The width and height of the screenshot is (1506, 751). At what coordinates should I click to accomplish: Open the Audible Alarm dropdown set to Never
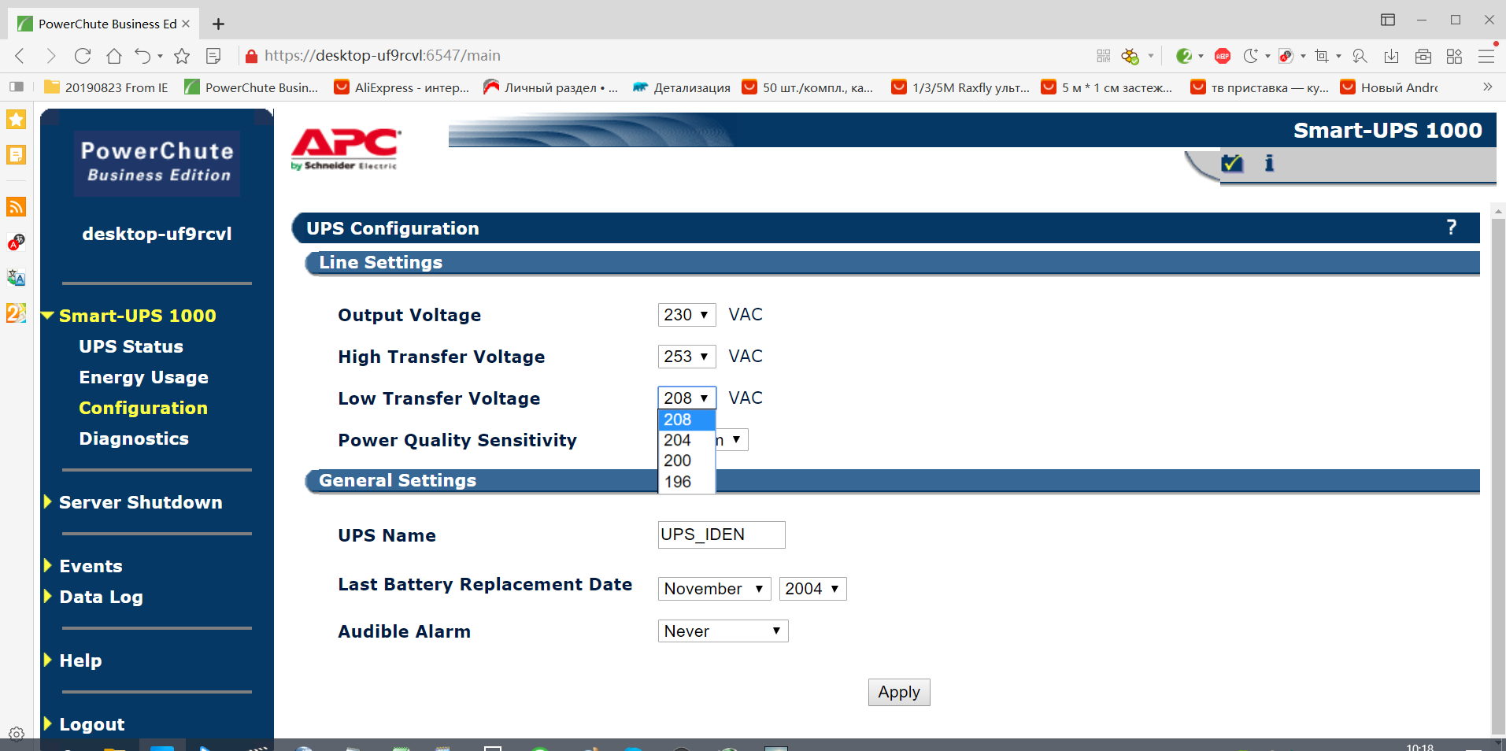click(x=723, y=631)
